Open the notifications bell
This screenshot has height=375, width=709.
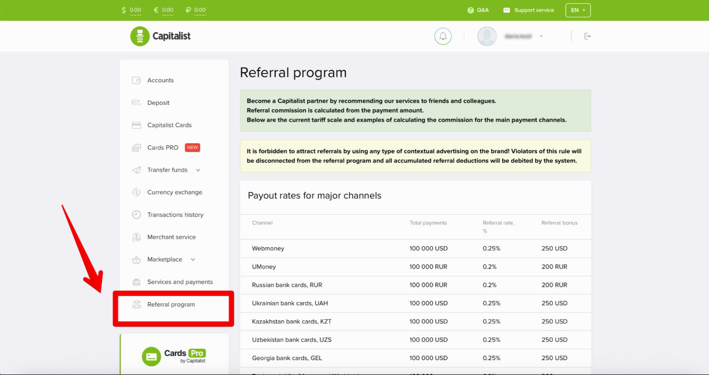pyautogui.click(x=443, y=36)
